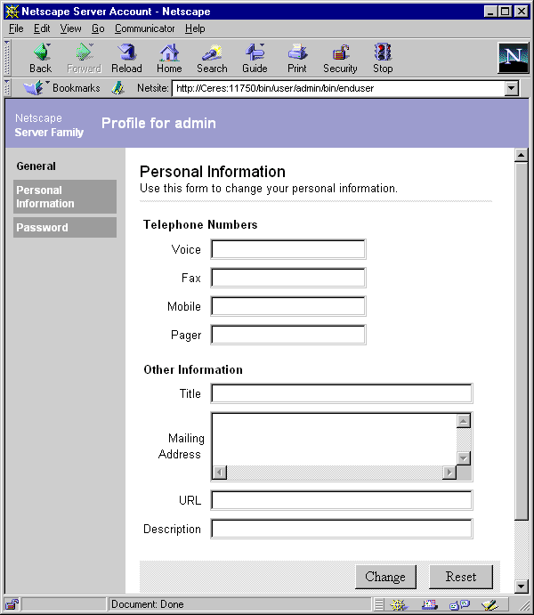Open the Help menu

coord(195,28)
